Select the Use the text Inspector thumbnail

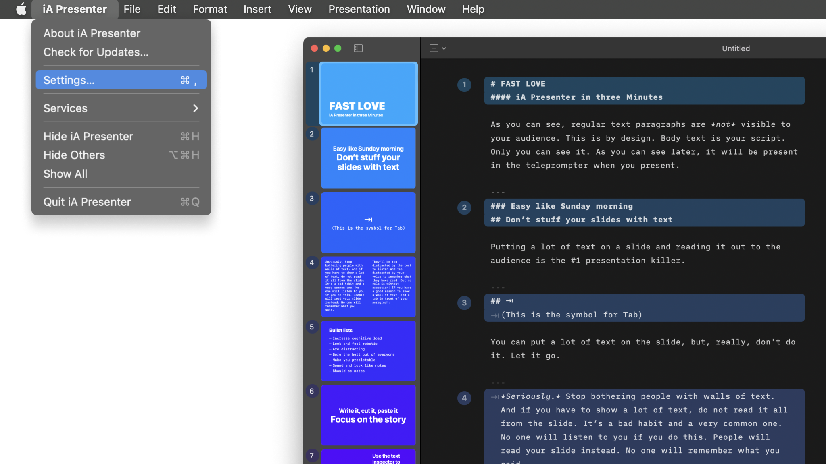[368, 457]
